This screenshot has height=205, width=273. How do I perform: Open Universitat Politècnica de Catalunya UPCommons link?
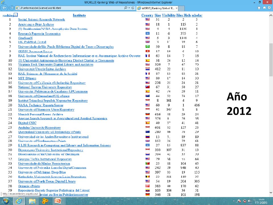coord(53,91)
